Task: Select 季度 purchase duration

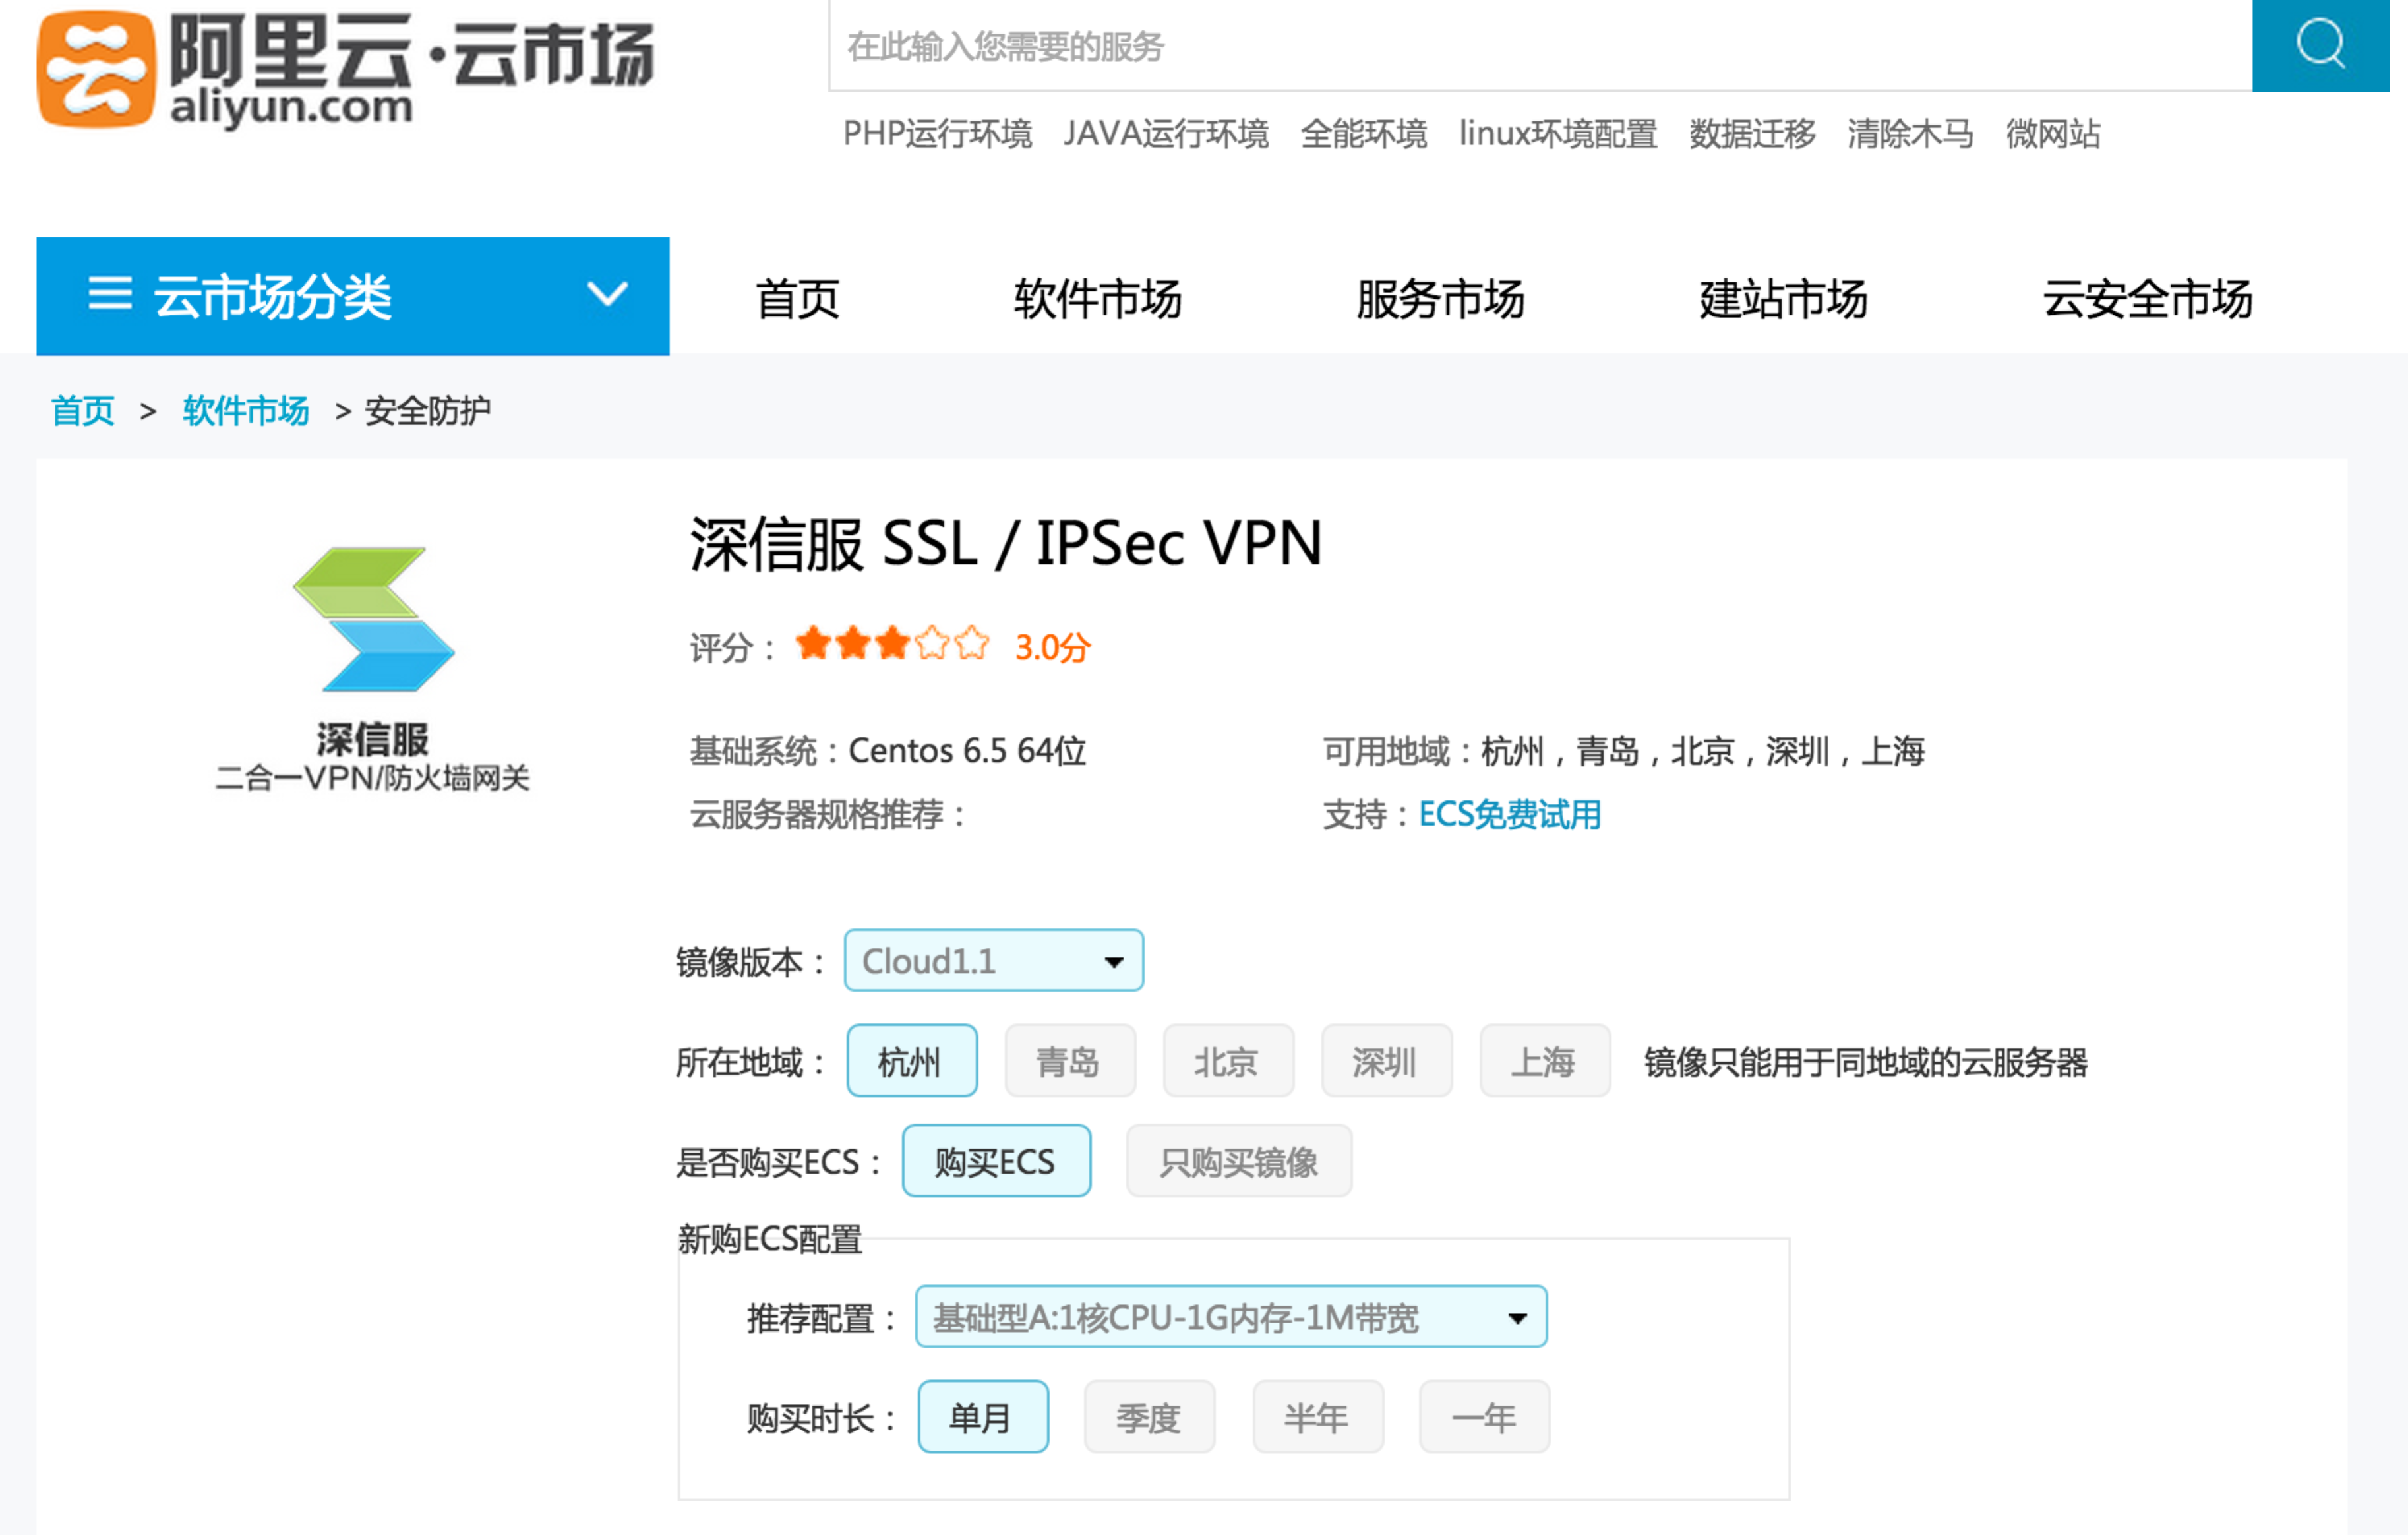Action: (1149, 1417)
